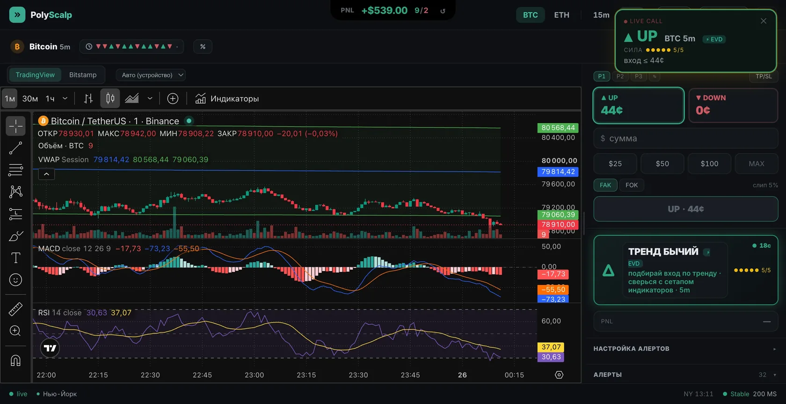The image size is (786, 404).
Task: Choose the DOWN 0¢ outcome
Action: (x=733, y=105)
